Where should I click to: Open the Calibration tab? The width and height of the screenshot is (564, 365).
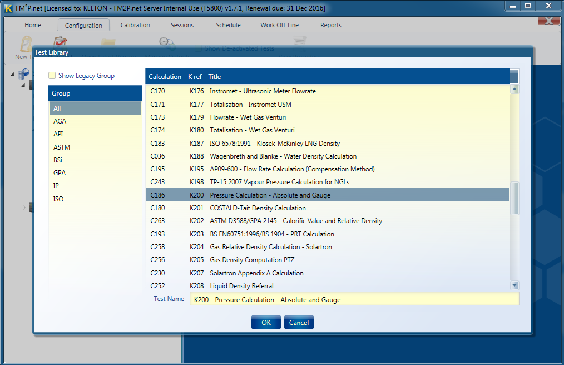(135, 25)
